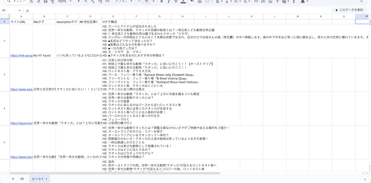Undo the last action

pyautogui.click(x=32, y=2)
